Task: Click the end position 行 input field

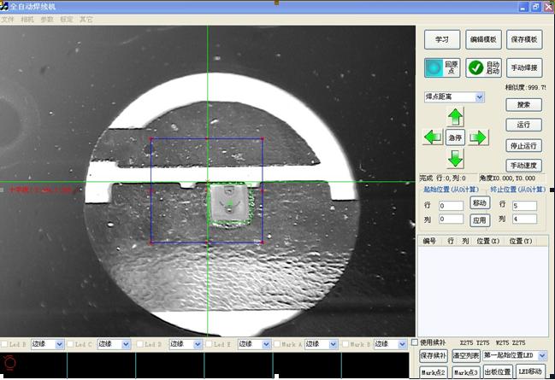Action: [x=523, y=206]
